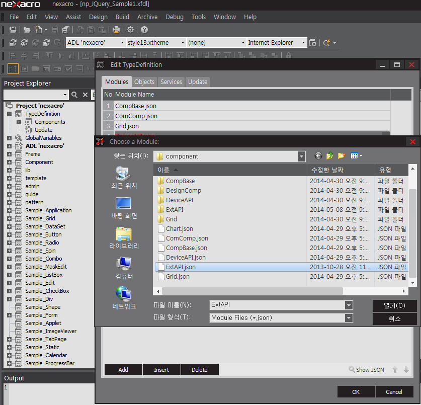
Task: Select the DesignComp folder in file list
Action: pyautogui.click(x=184, y=191)
